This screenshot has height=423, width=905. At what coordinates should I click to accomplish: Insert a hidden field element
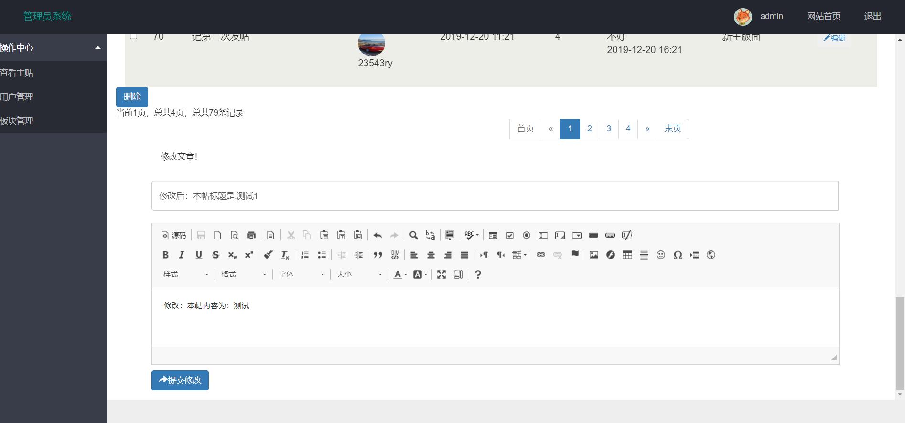(627, 235)
